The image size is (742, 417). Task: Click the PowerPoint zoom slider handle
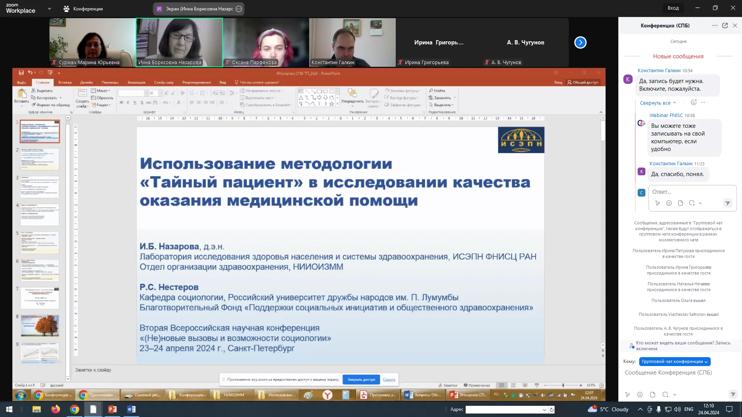[563, 385]
